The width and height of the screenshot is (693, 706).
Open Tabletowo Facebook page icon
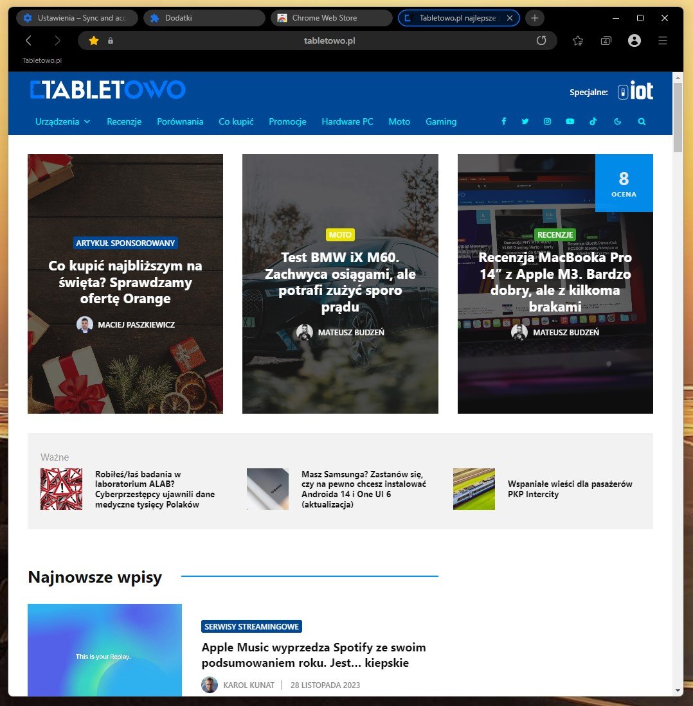click(x=504, y=121)
